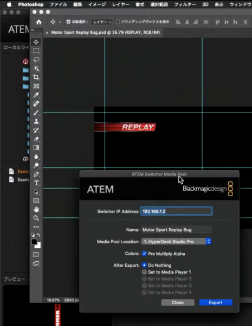Open Media Pool Location dropdown
The image size is (252, 326).
tap(176, 241)
